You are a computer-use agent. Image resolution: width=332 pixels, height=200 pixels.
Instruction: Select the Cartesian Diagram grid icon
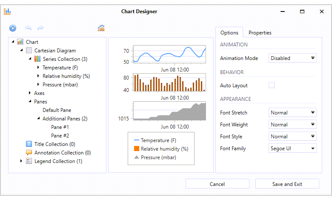[x=29, y=51]
